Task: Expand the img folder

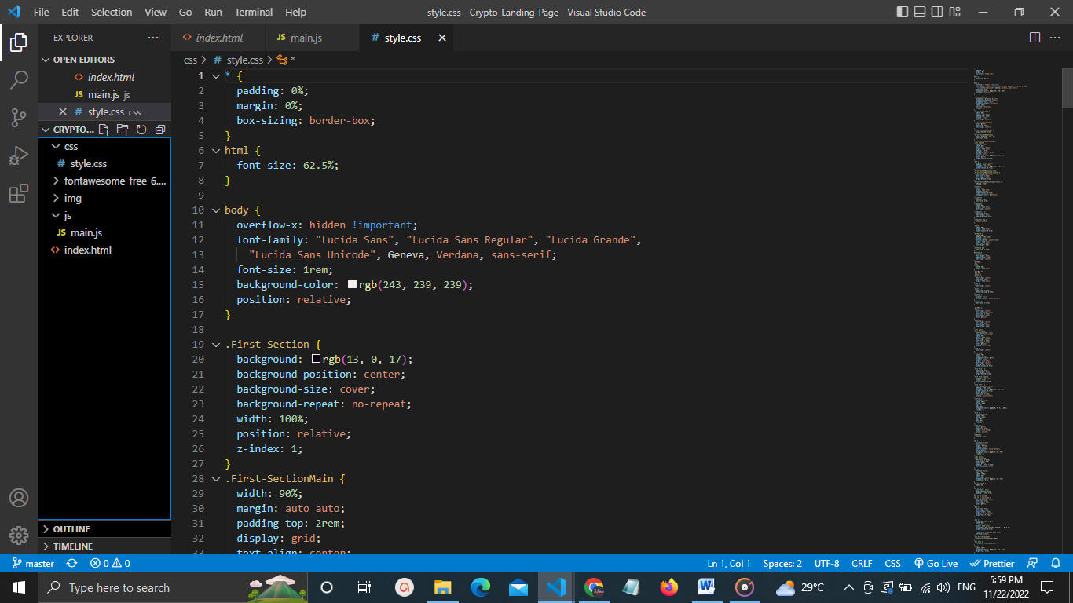Action: (72, 198)
